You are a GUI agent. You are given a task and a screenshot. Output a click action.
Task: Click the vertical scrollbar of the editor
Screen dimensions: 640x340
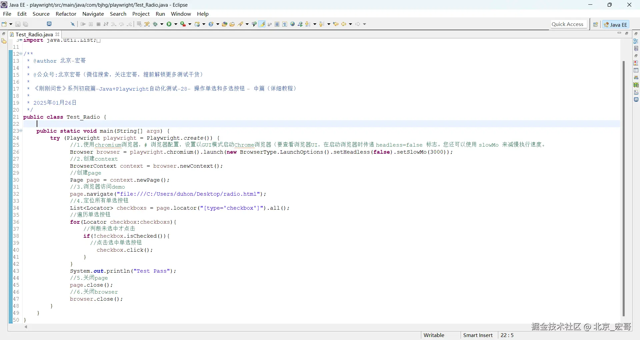(x=623, y=188)
